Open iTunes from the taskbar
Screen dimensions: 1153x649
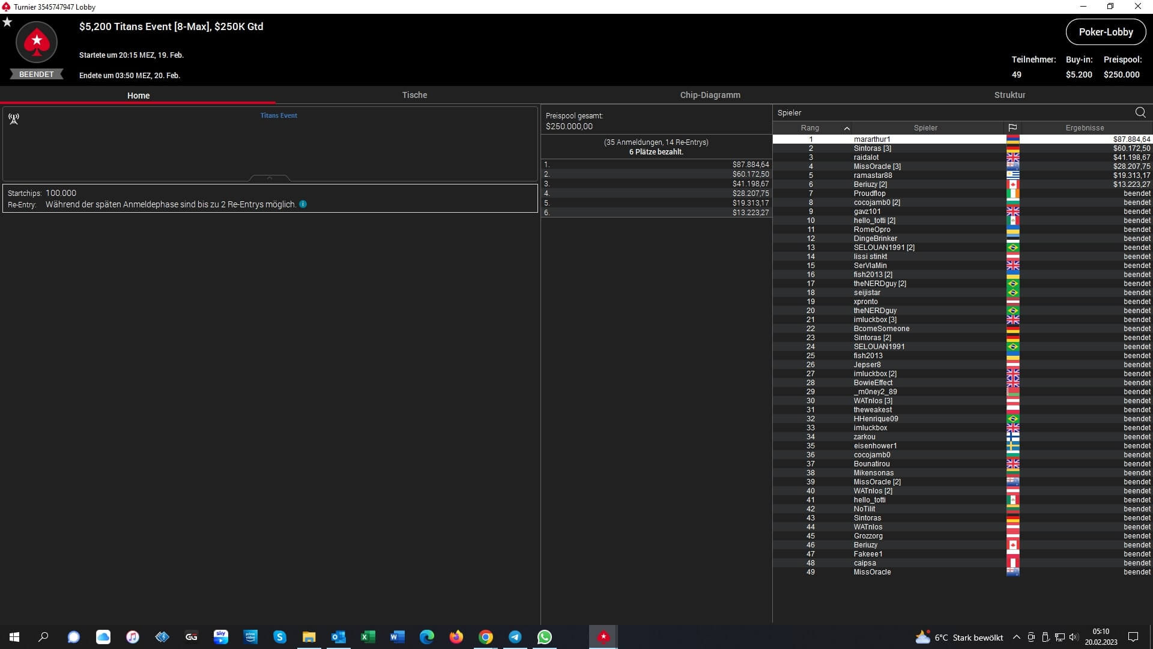133,637
